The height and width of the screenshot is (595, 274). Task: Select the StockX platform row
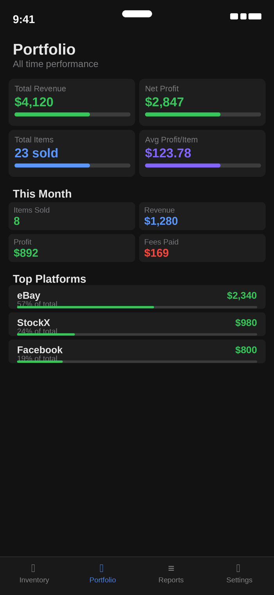coord(137,324)
